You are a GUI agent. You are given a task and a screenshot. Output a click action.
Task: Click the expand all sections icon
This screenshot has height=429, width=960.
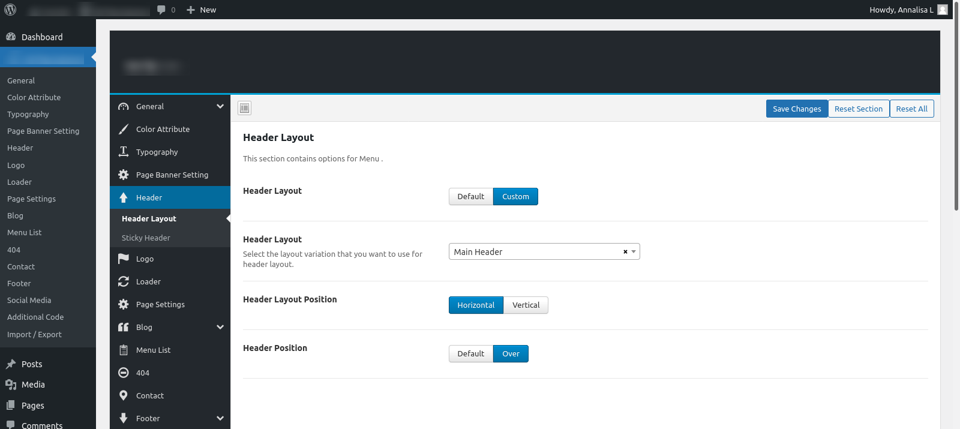244,108
